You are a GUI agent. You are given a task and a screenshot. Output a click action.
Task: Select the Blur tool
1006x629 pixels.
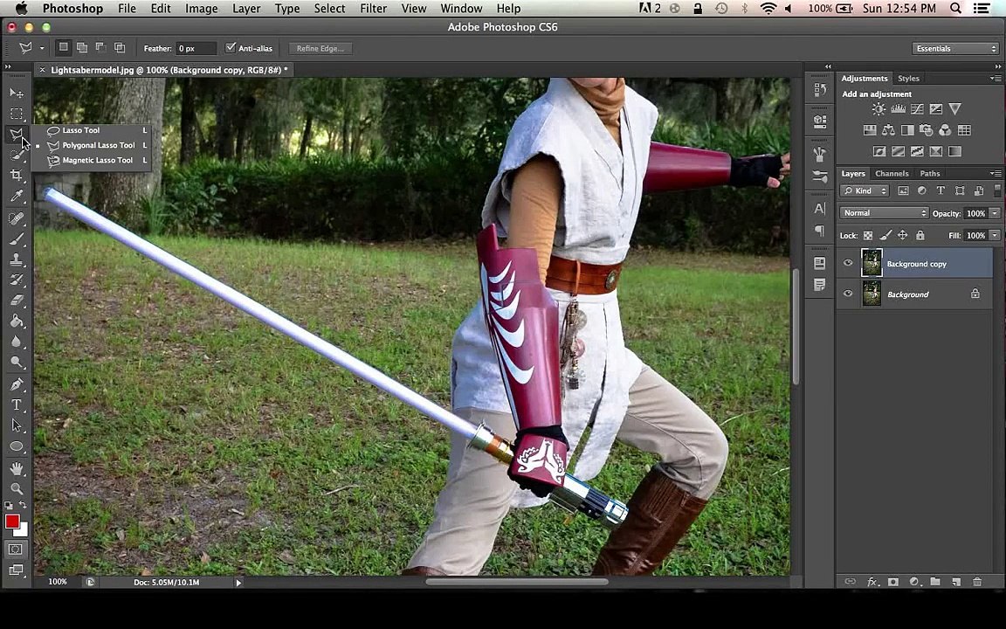17,342
